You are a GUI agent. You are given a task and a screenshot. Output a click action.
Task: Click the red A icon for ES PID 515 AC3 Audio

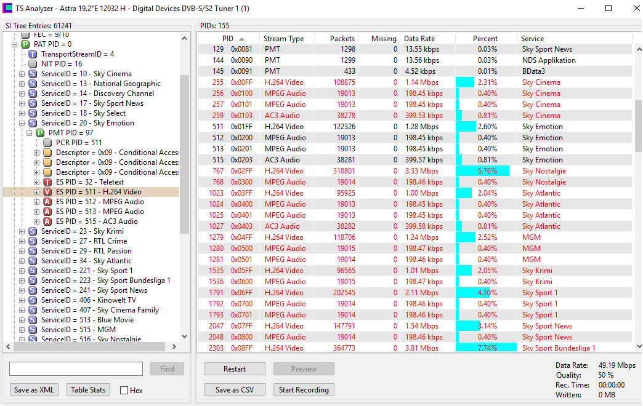click(47, 221)
